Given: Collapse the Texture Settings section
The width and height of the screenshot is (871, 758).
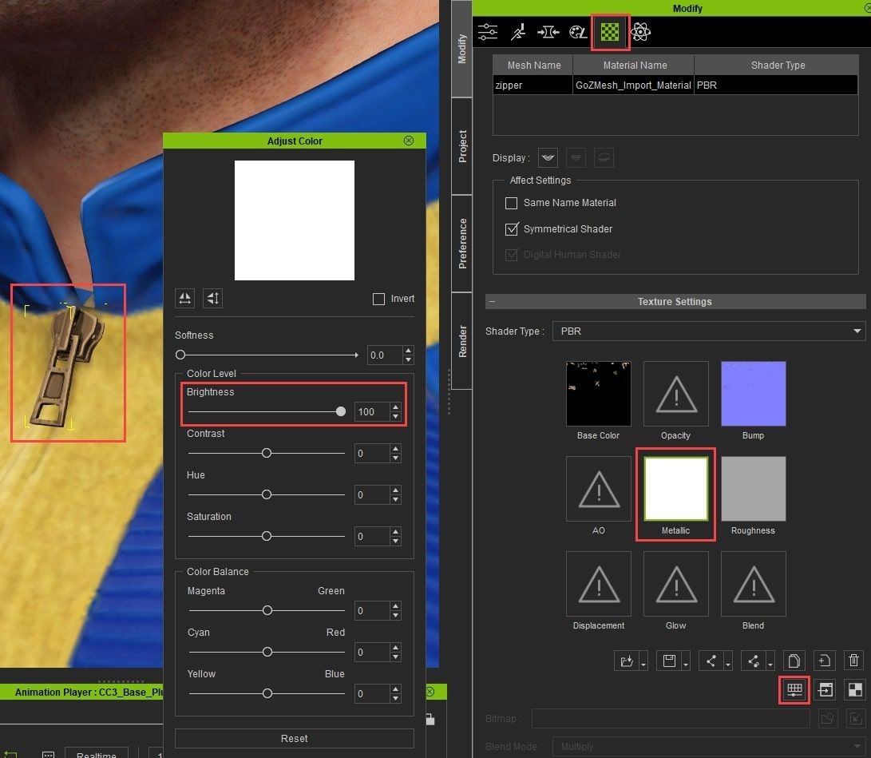Looking at the screenshot, I should [x=493, y=302].
